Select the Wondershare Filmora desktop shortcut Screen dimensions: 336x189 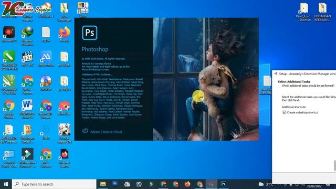pos(27,158)
